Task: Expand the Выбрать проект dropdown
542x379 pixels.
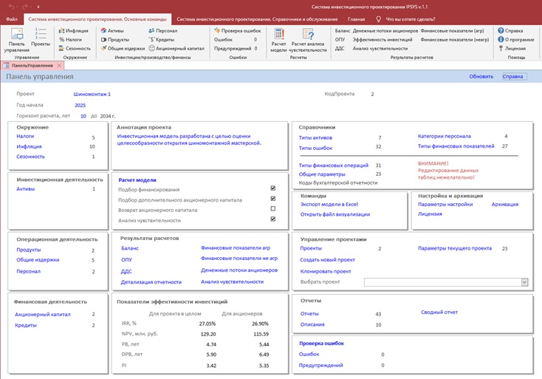Action: coord(524,281)
